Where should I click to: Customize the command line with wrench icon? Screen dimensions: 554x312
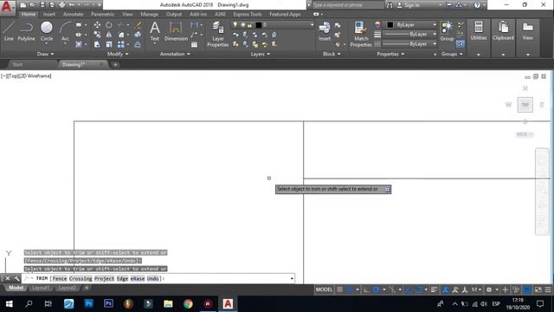(16, 278)
